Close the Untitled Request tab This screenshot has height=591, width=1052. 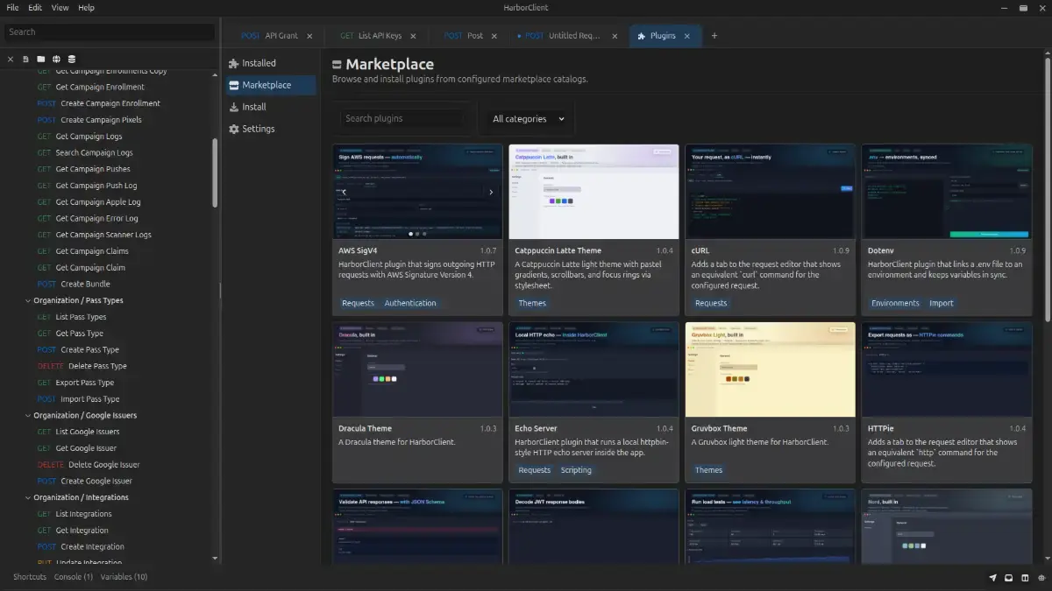tap(615, 36)
